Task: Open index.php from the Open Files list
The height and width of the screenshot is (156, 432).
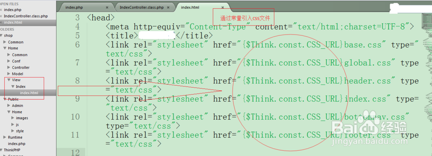Action: [x=13, y=10]
